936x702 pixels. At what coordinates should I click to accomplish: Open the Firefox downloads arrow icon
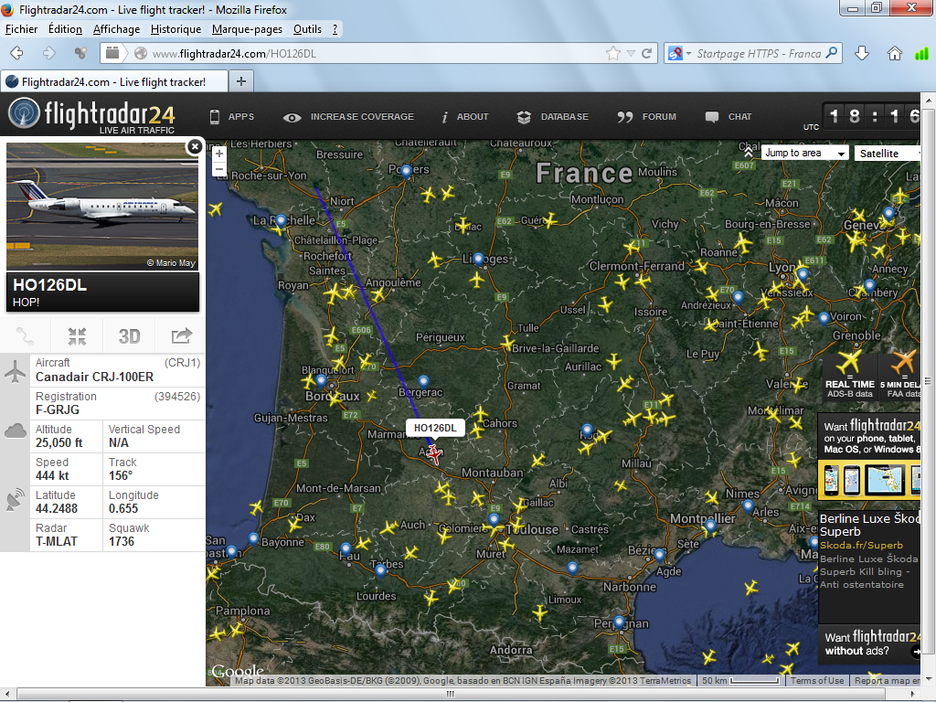pos(862,53)
